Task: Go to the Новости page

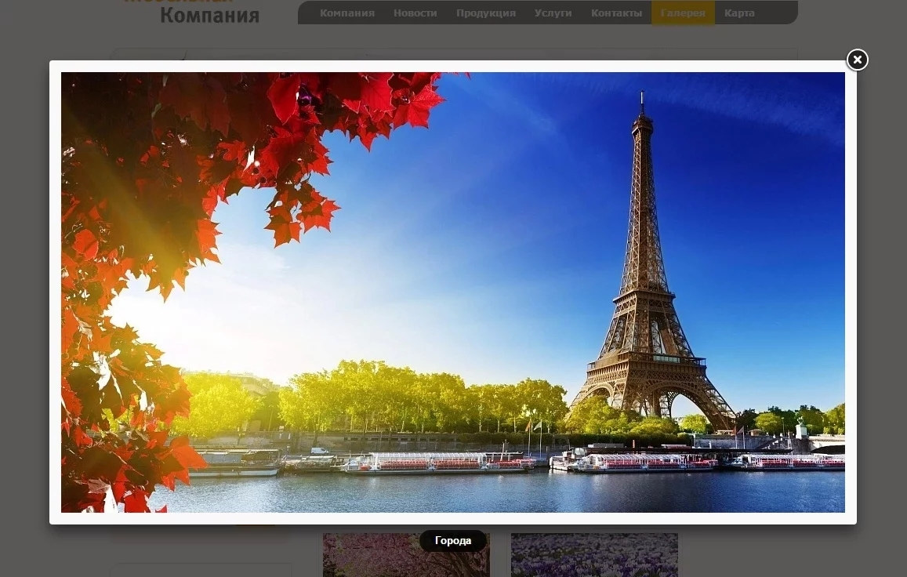Action: (x=415, y=13)
